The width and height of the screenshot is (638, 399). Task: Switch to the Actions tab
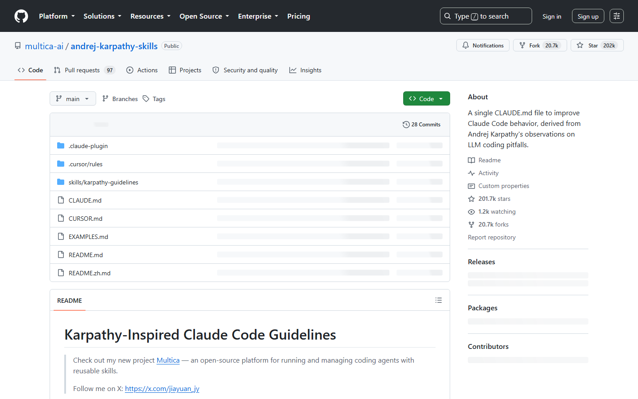point(142,70)
